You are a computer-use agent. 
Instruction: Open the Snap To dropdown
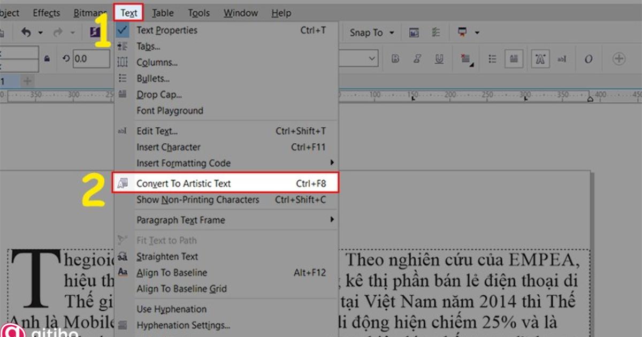(x=371, y=32)
